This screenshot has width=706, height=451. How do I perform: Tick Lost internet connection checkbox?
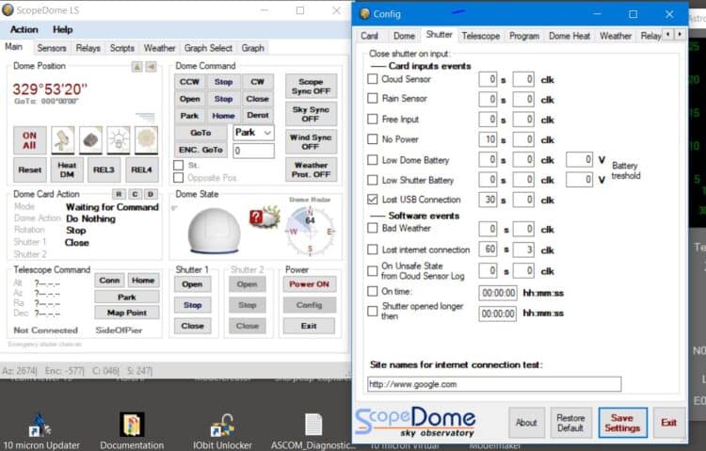(373, 250)
